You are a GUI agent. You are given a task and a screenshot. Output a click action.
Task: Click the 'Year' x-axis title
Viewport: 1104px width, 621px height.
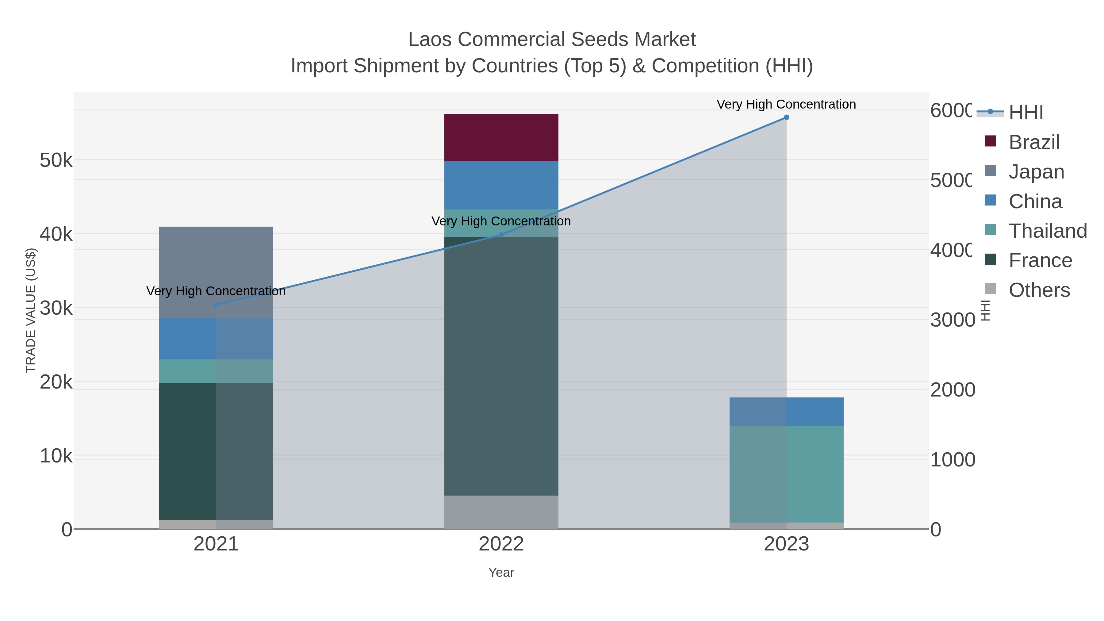coord(501,573)
